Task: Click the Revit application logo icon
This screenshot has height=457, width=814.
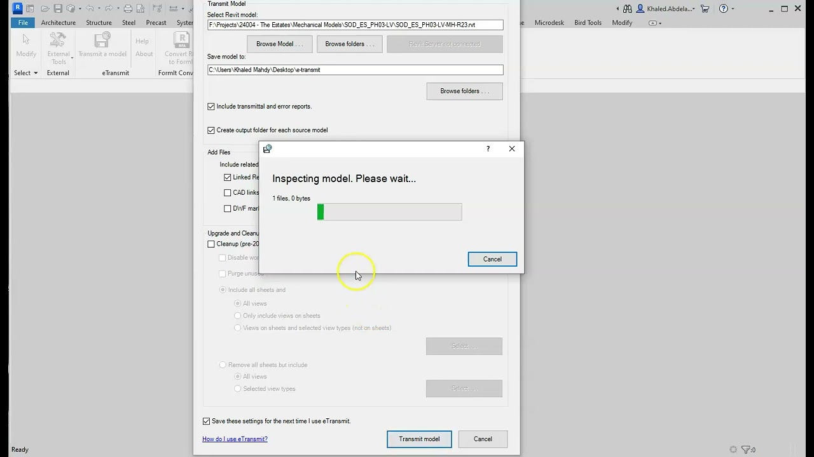Action: click(x=17, y=8)
